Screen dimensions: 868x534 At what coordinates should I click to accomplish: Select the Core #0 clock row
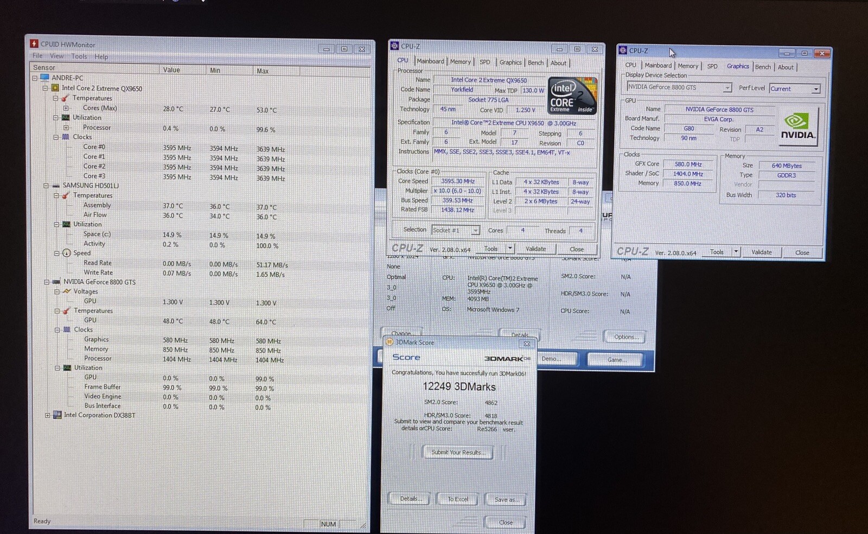(x=201, y=148)
